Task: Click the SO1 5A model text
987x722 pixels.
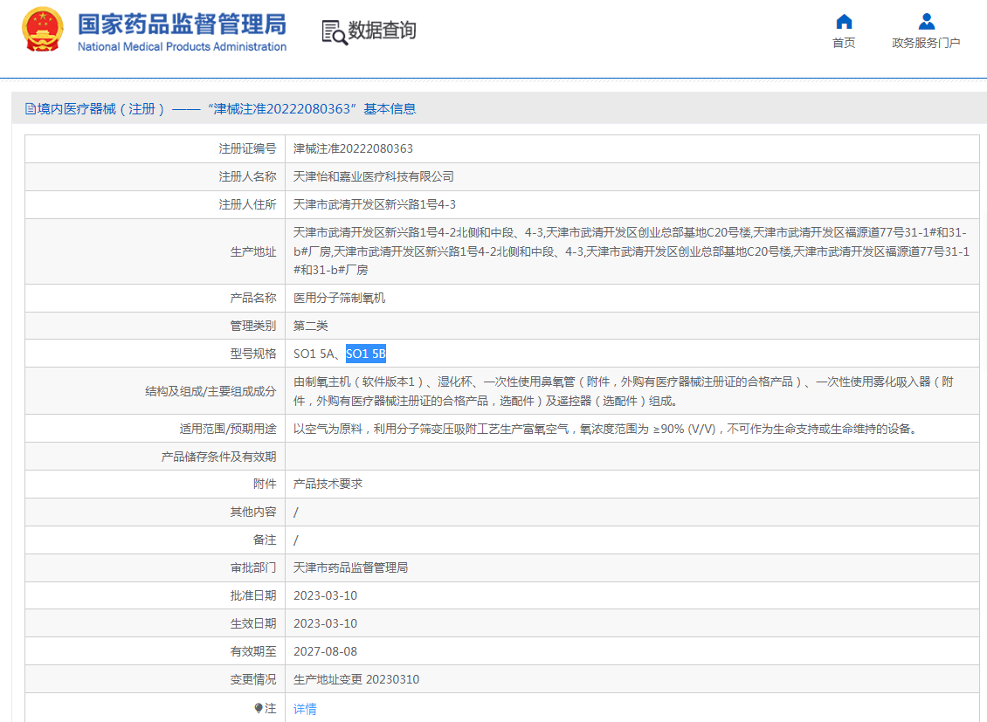Action: 314,354
